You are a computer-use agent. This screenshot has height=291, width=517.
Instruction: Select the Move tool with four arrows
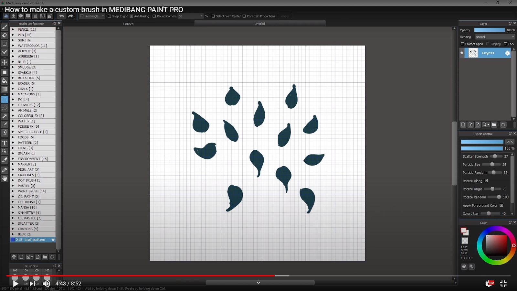(5, 62)
